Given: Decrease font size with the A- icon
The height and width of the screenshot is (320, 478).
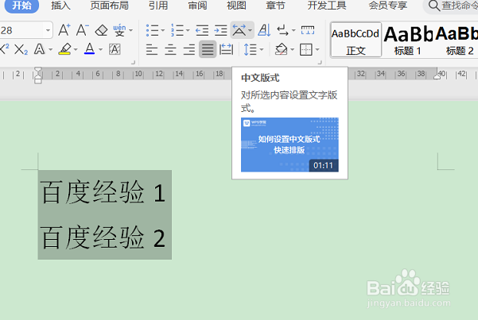Looking at the screenshot, I should [82, 30].
